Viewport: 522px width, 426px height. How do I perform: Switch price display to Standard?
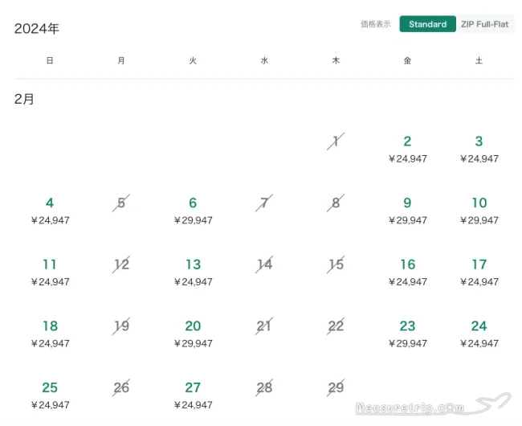[x=427, y=24]
